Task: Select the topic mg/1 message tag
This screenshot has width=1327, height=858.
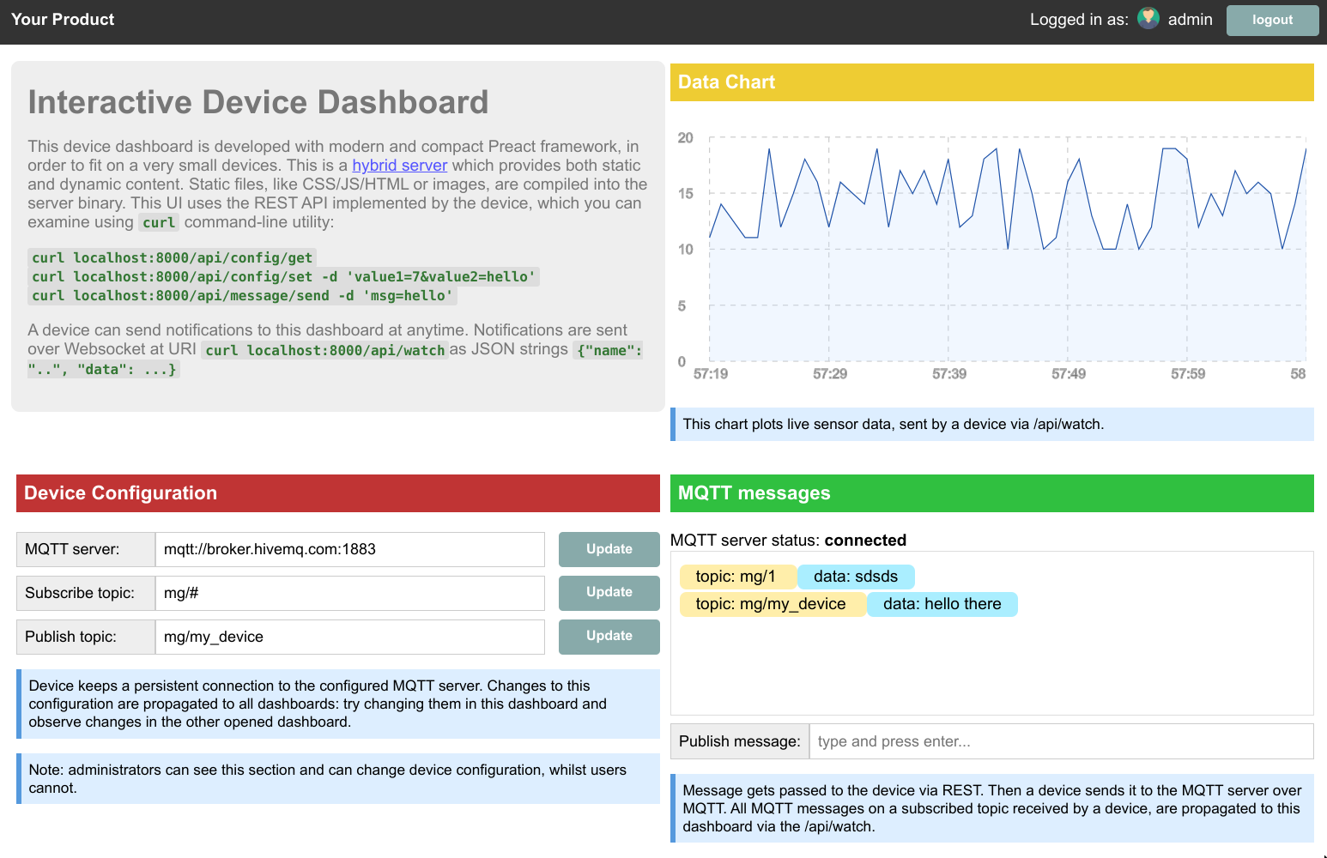Action: click(737, 577)
